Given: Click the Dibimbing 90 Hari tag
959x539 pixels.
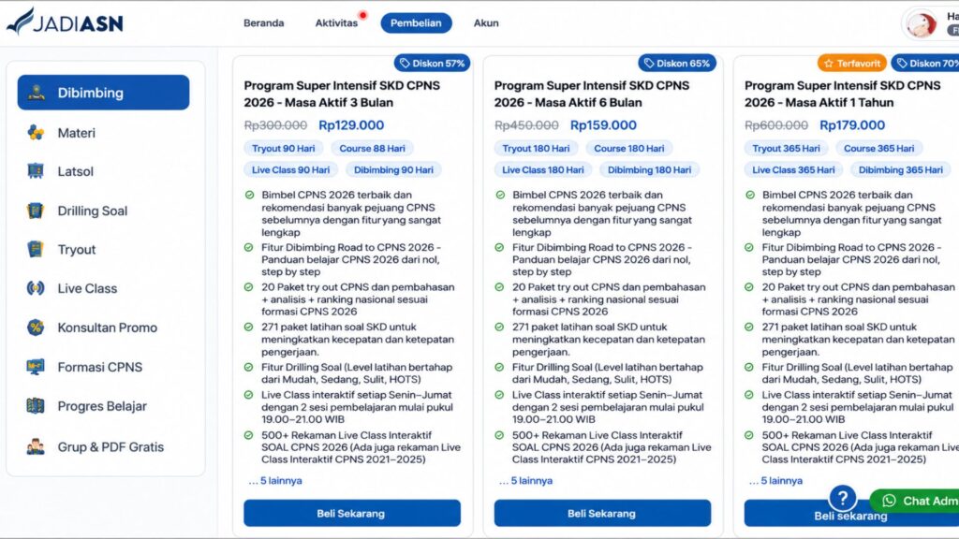Looking at the screenshot, I should [x=393, y=170].
